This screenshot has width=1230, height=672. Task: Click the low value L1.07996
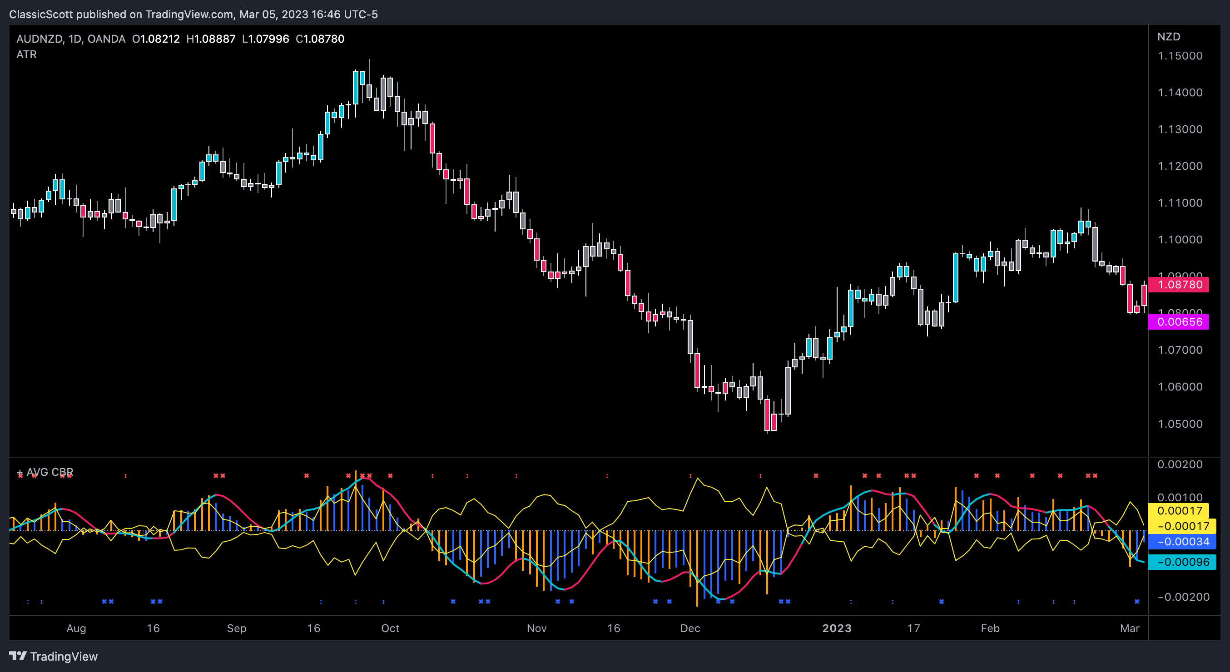pyautogui.click(x=265, y=39)
